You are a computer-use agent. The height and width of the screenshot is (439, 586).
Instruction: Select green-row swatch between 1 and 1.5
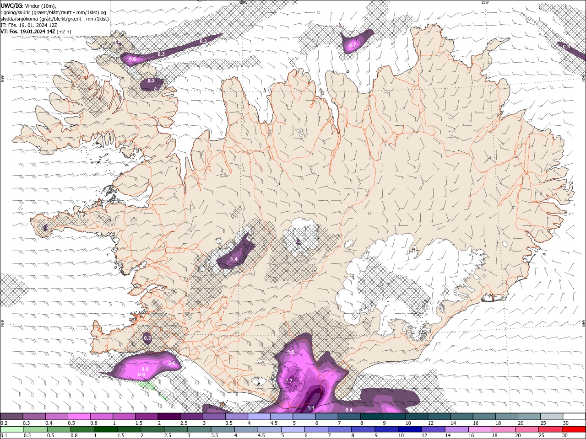click(x=105, y=429)
